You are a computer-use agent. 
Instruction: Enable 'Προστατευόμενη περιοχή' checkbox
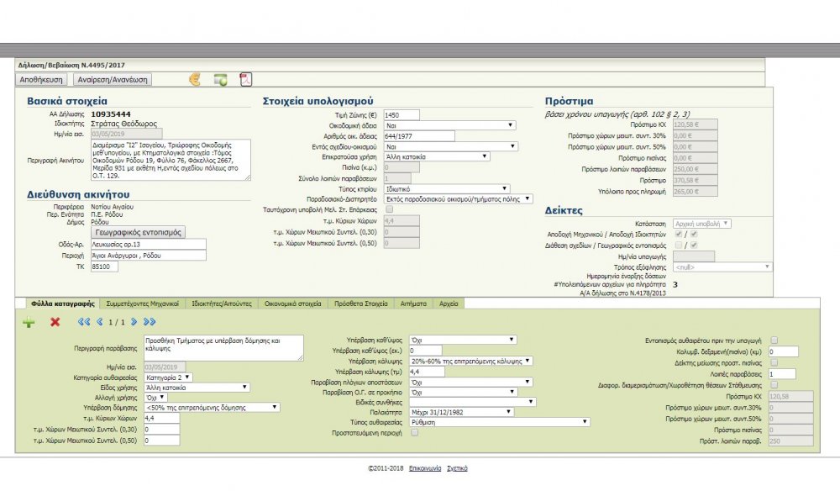coord(415,432)
